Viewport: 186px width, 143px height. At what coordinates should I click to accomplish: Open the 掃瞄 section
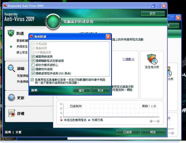(21, 68)
